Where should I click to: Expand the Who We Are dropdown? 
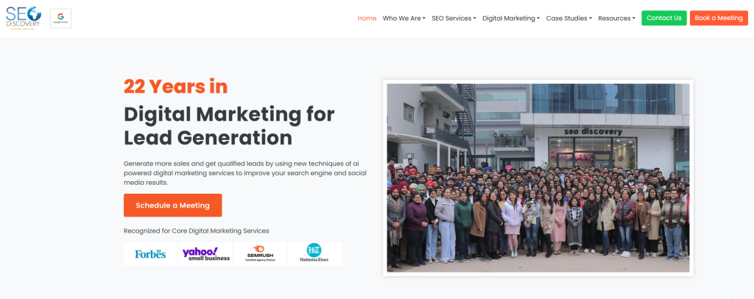tap(404, 18)
